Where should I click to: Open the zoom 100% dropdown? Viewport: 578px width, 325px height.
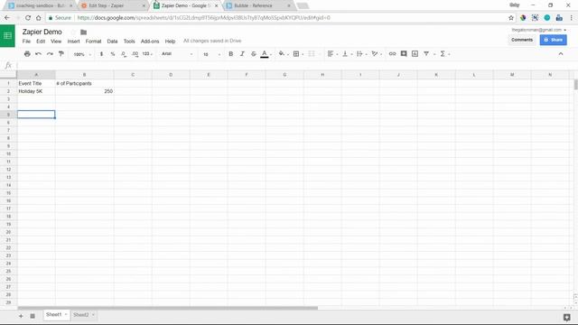(82, 54)
